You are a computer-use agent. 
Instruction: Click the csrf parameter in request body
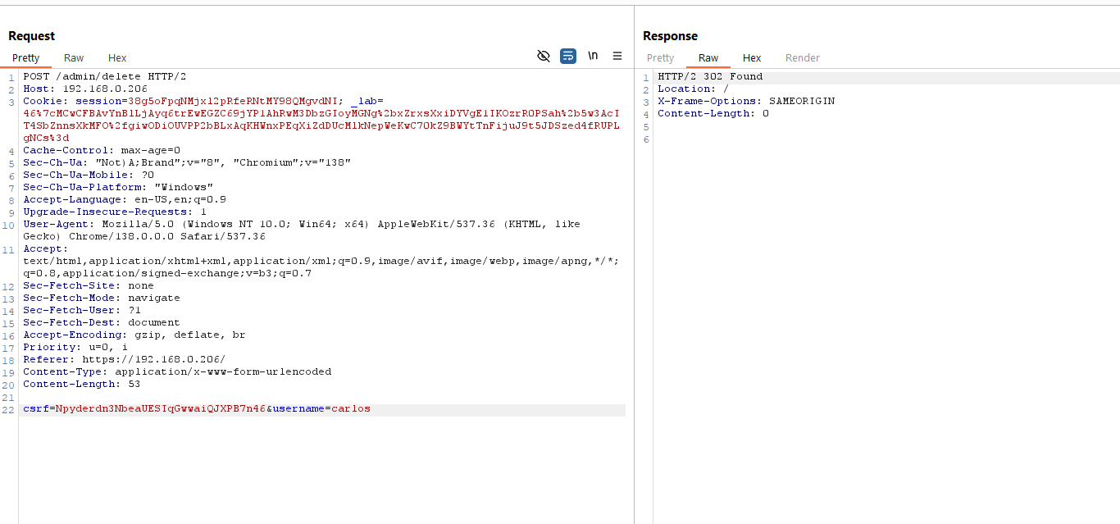[x=37, y=408]
